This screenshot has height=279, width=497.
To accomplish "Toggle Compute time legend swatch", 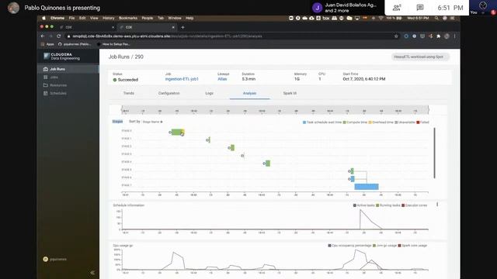I will (x=344, y=122).
